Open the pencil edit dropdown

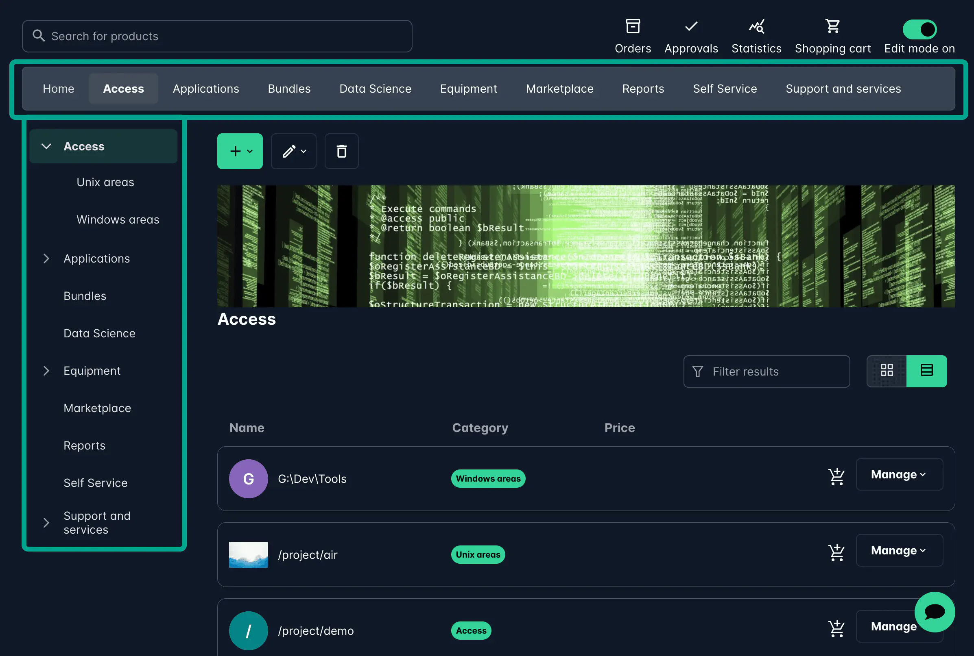293,151
